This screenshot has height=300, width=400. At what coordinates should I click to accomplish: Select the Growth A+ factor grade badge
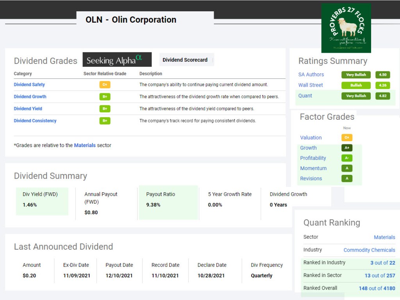347,148
